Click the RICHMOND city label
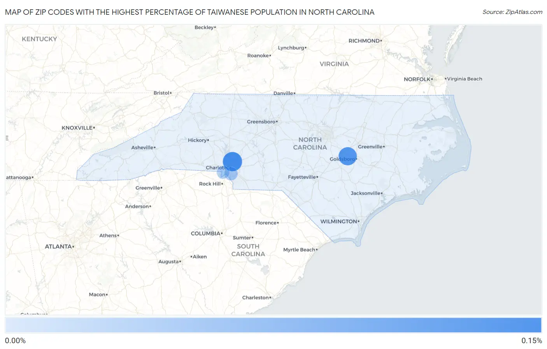547x349 pixels. (364, 41)
